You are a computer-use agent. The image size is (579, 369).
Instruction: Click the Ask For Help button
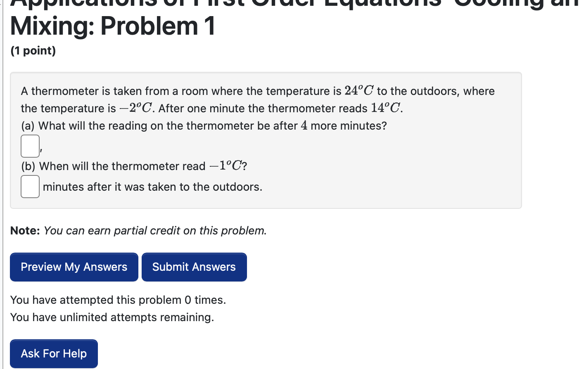click(53, 353)
